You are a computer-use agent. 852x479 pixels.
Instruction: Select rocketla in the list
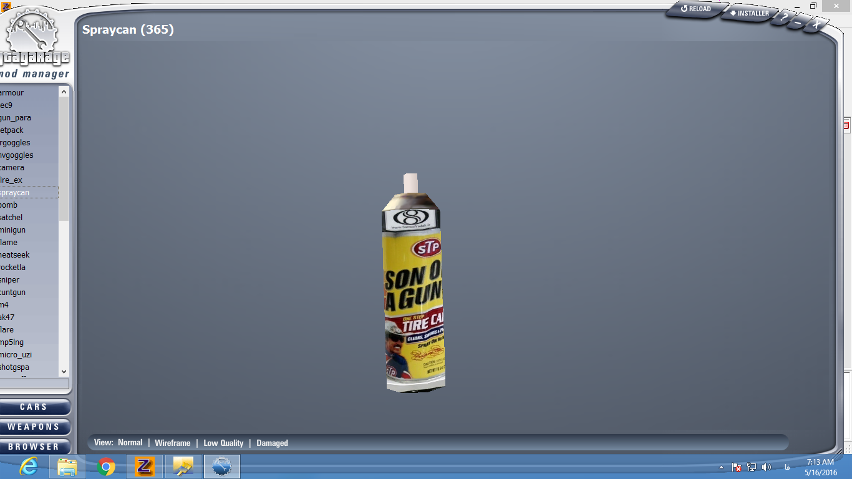29,268
